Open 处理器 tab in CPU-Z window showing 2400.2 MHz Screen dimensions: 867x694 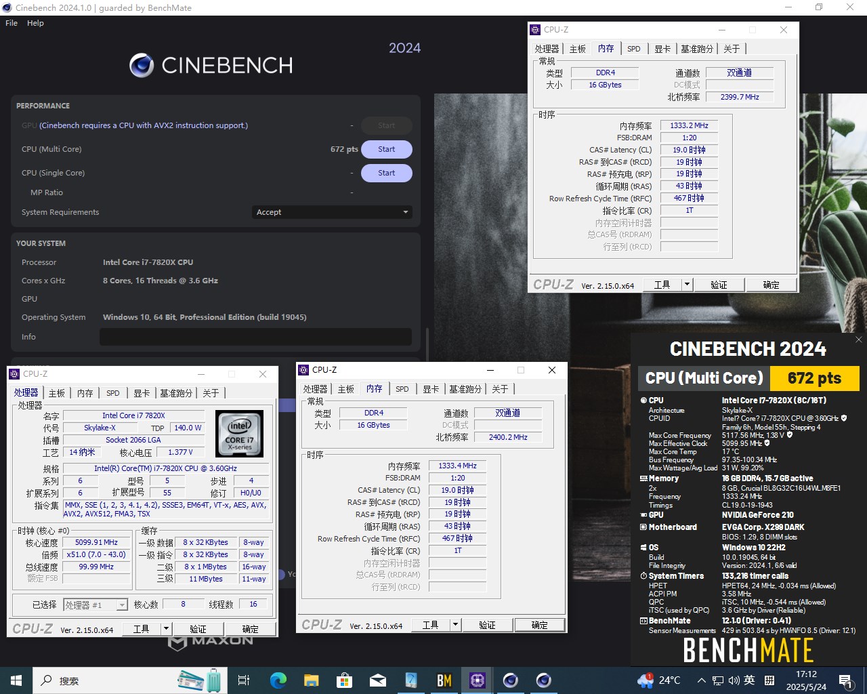pos(315,389)
